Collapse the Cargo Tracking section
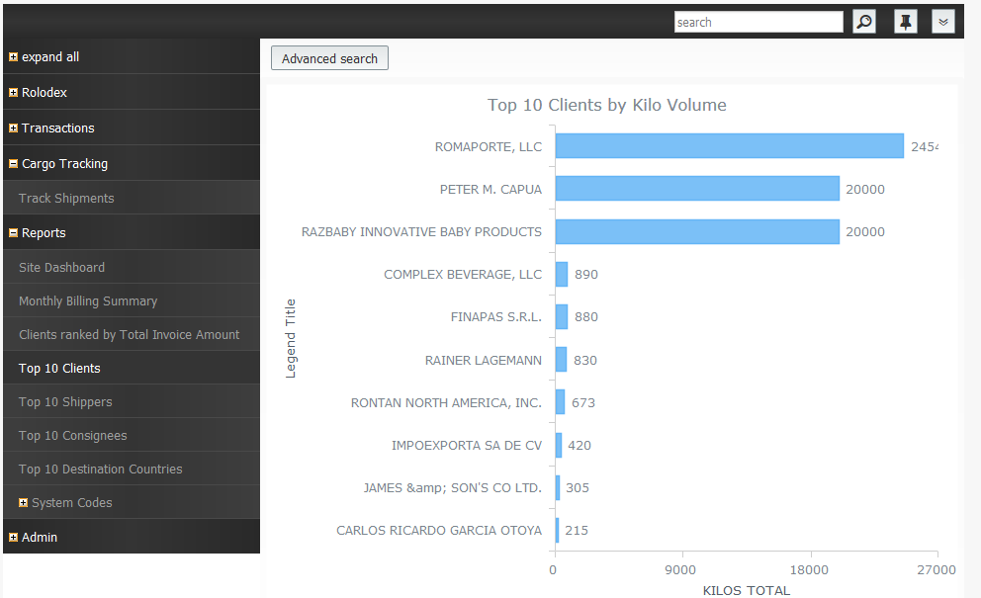Screen dimensions: 981x598 [x=13, y=164]
